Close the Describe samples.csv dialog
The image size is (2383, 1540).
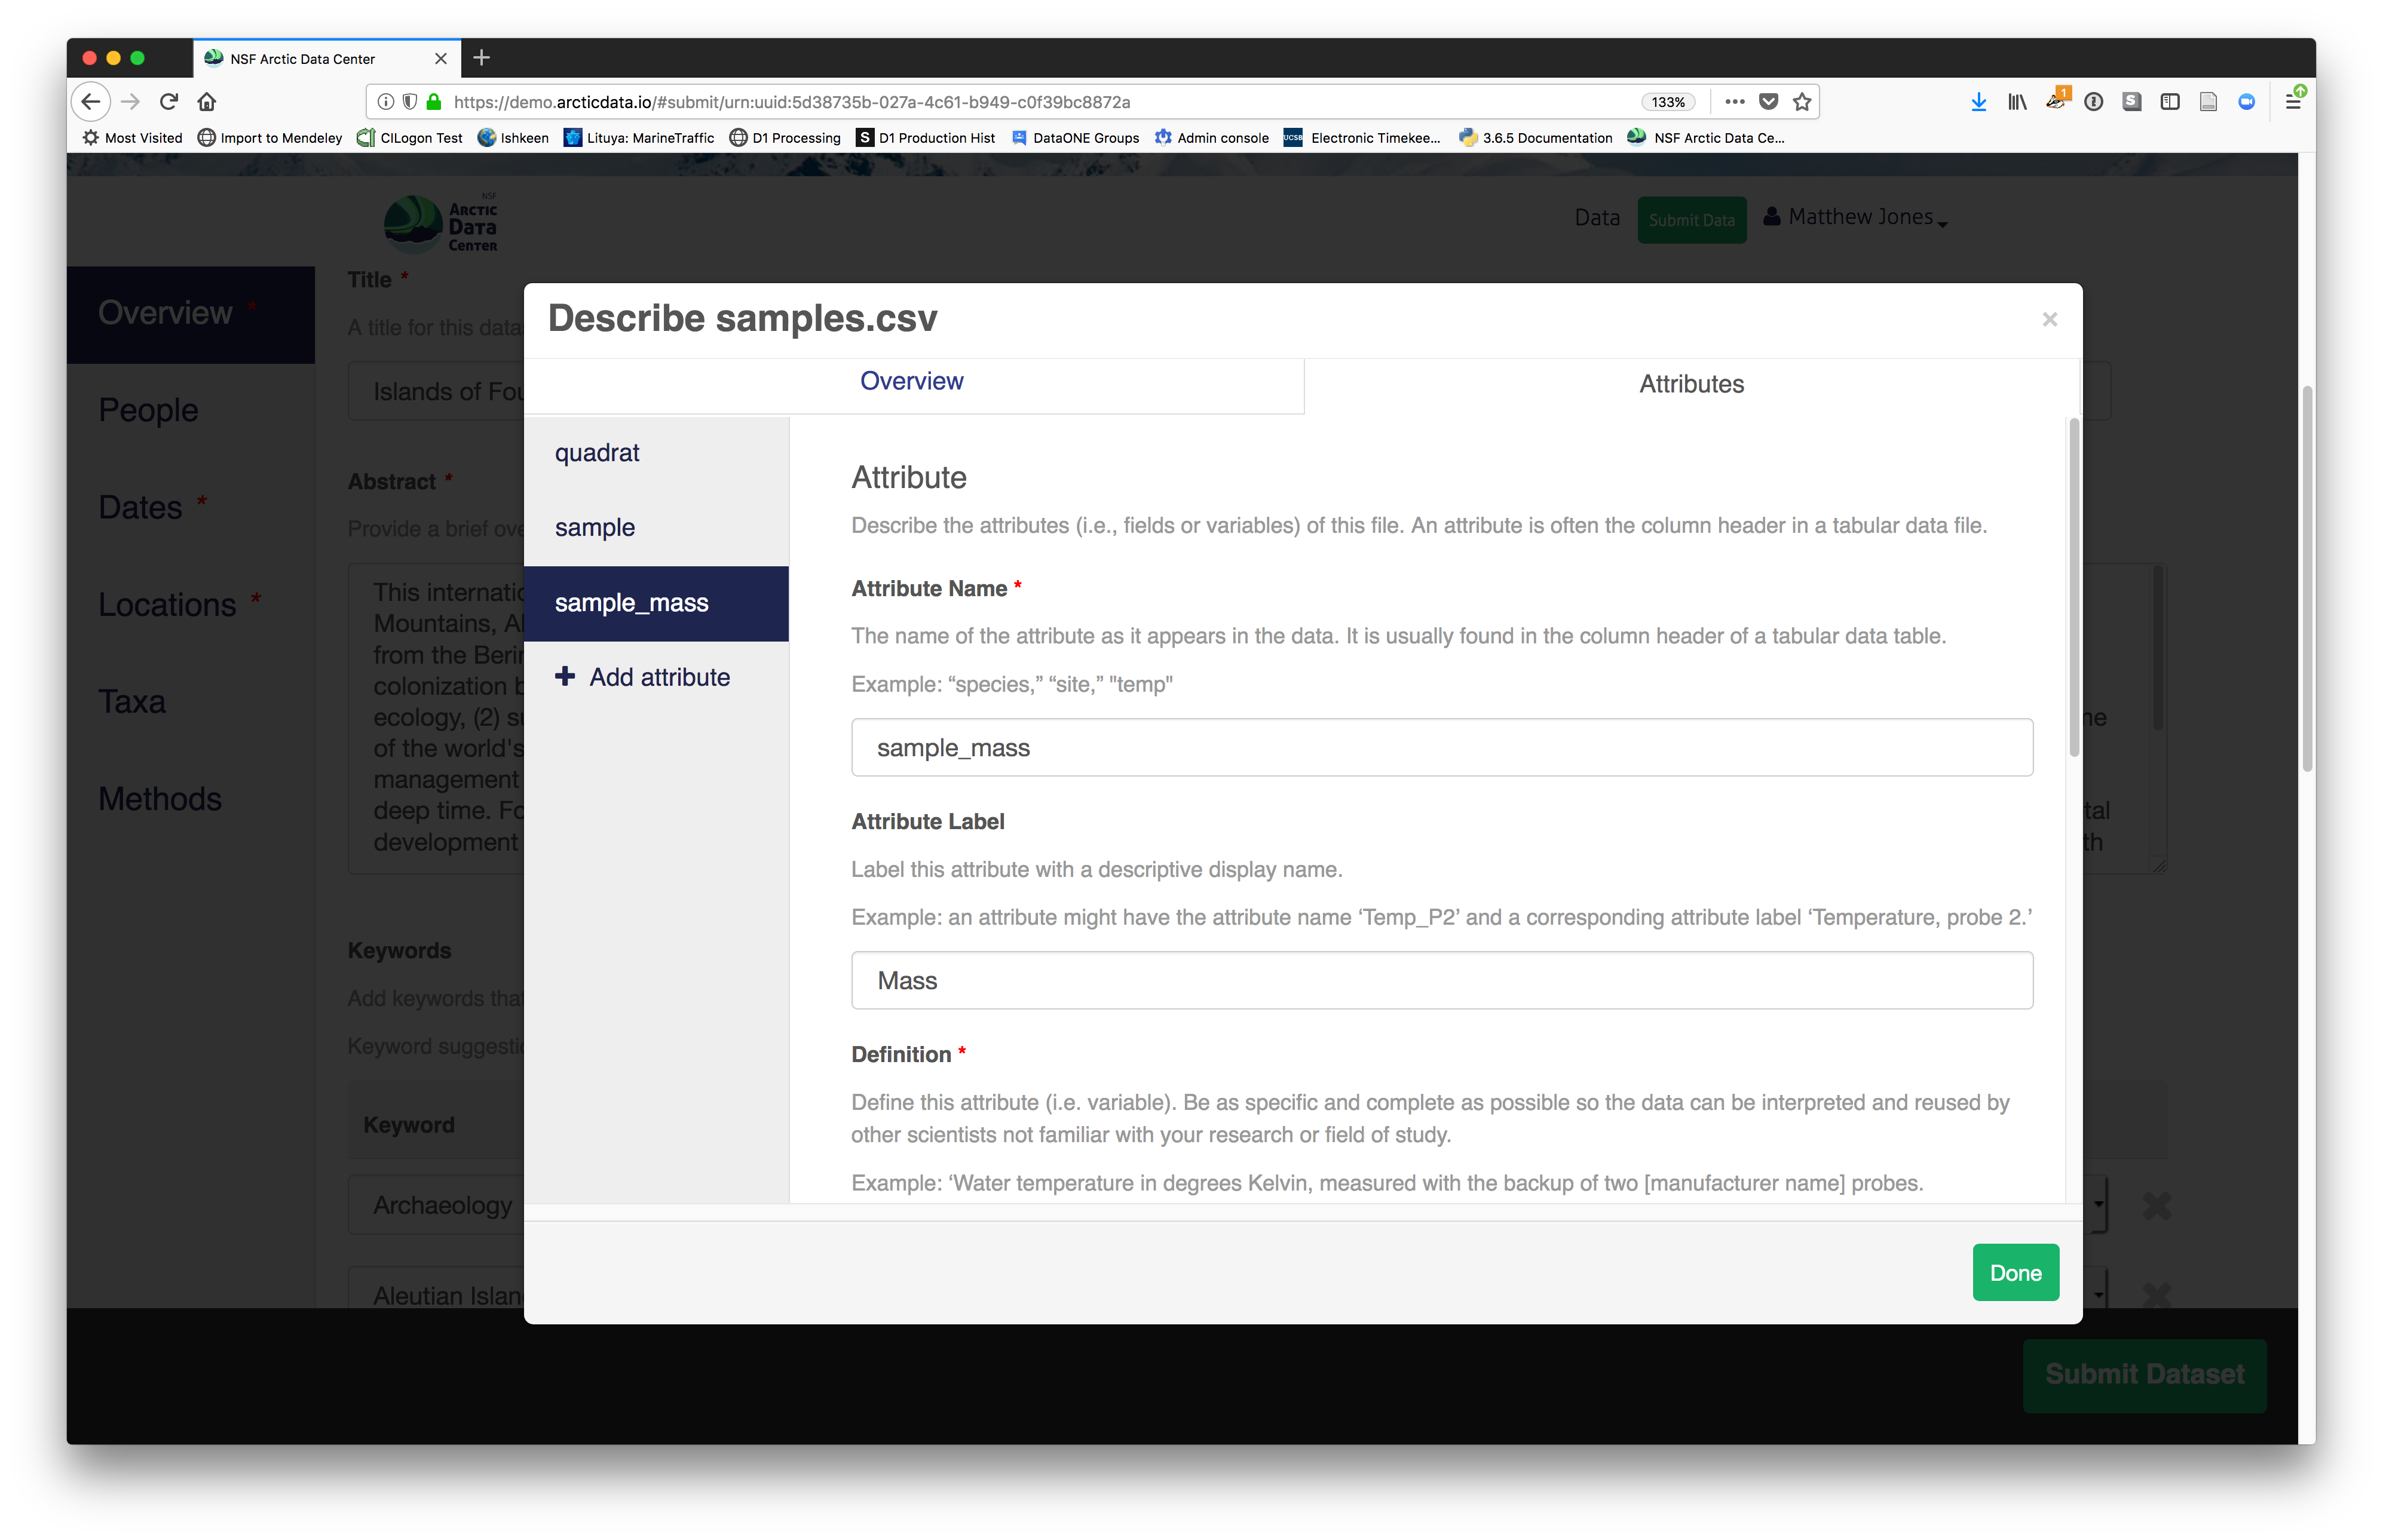point(2049,319)
